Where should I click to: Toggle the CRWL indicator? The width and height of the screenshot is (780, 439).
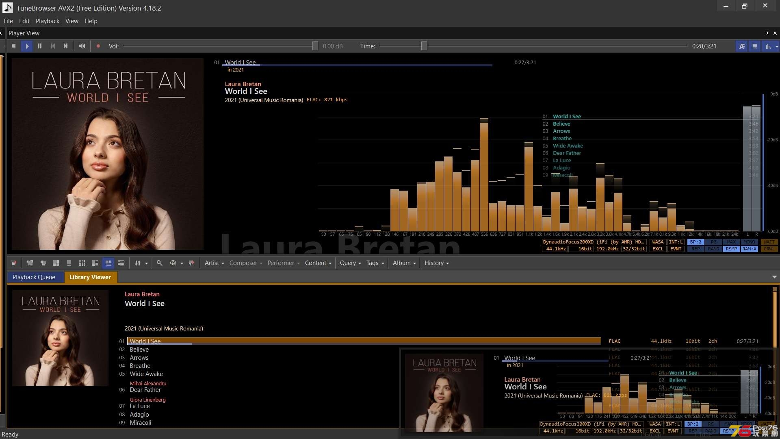pyautogui.click(x=769, y=249)
